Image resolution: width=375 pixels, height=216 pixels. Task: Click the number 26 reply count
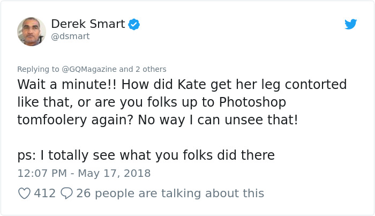[x=84, y=193]
